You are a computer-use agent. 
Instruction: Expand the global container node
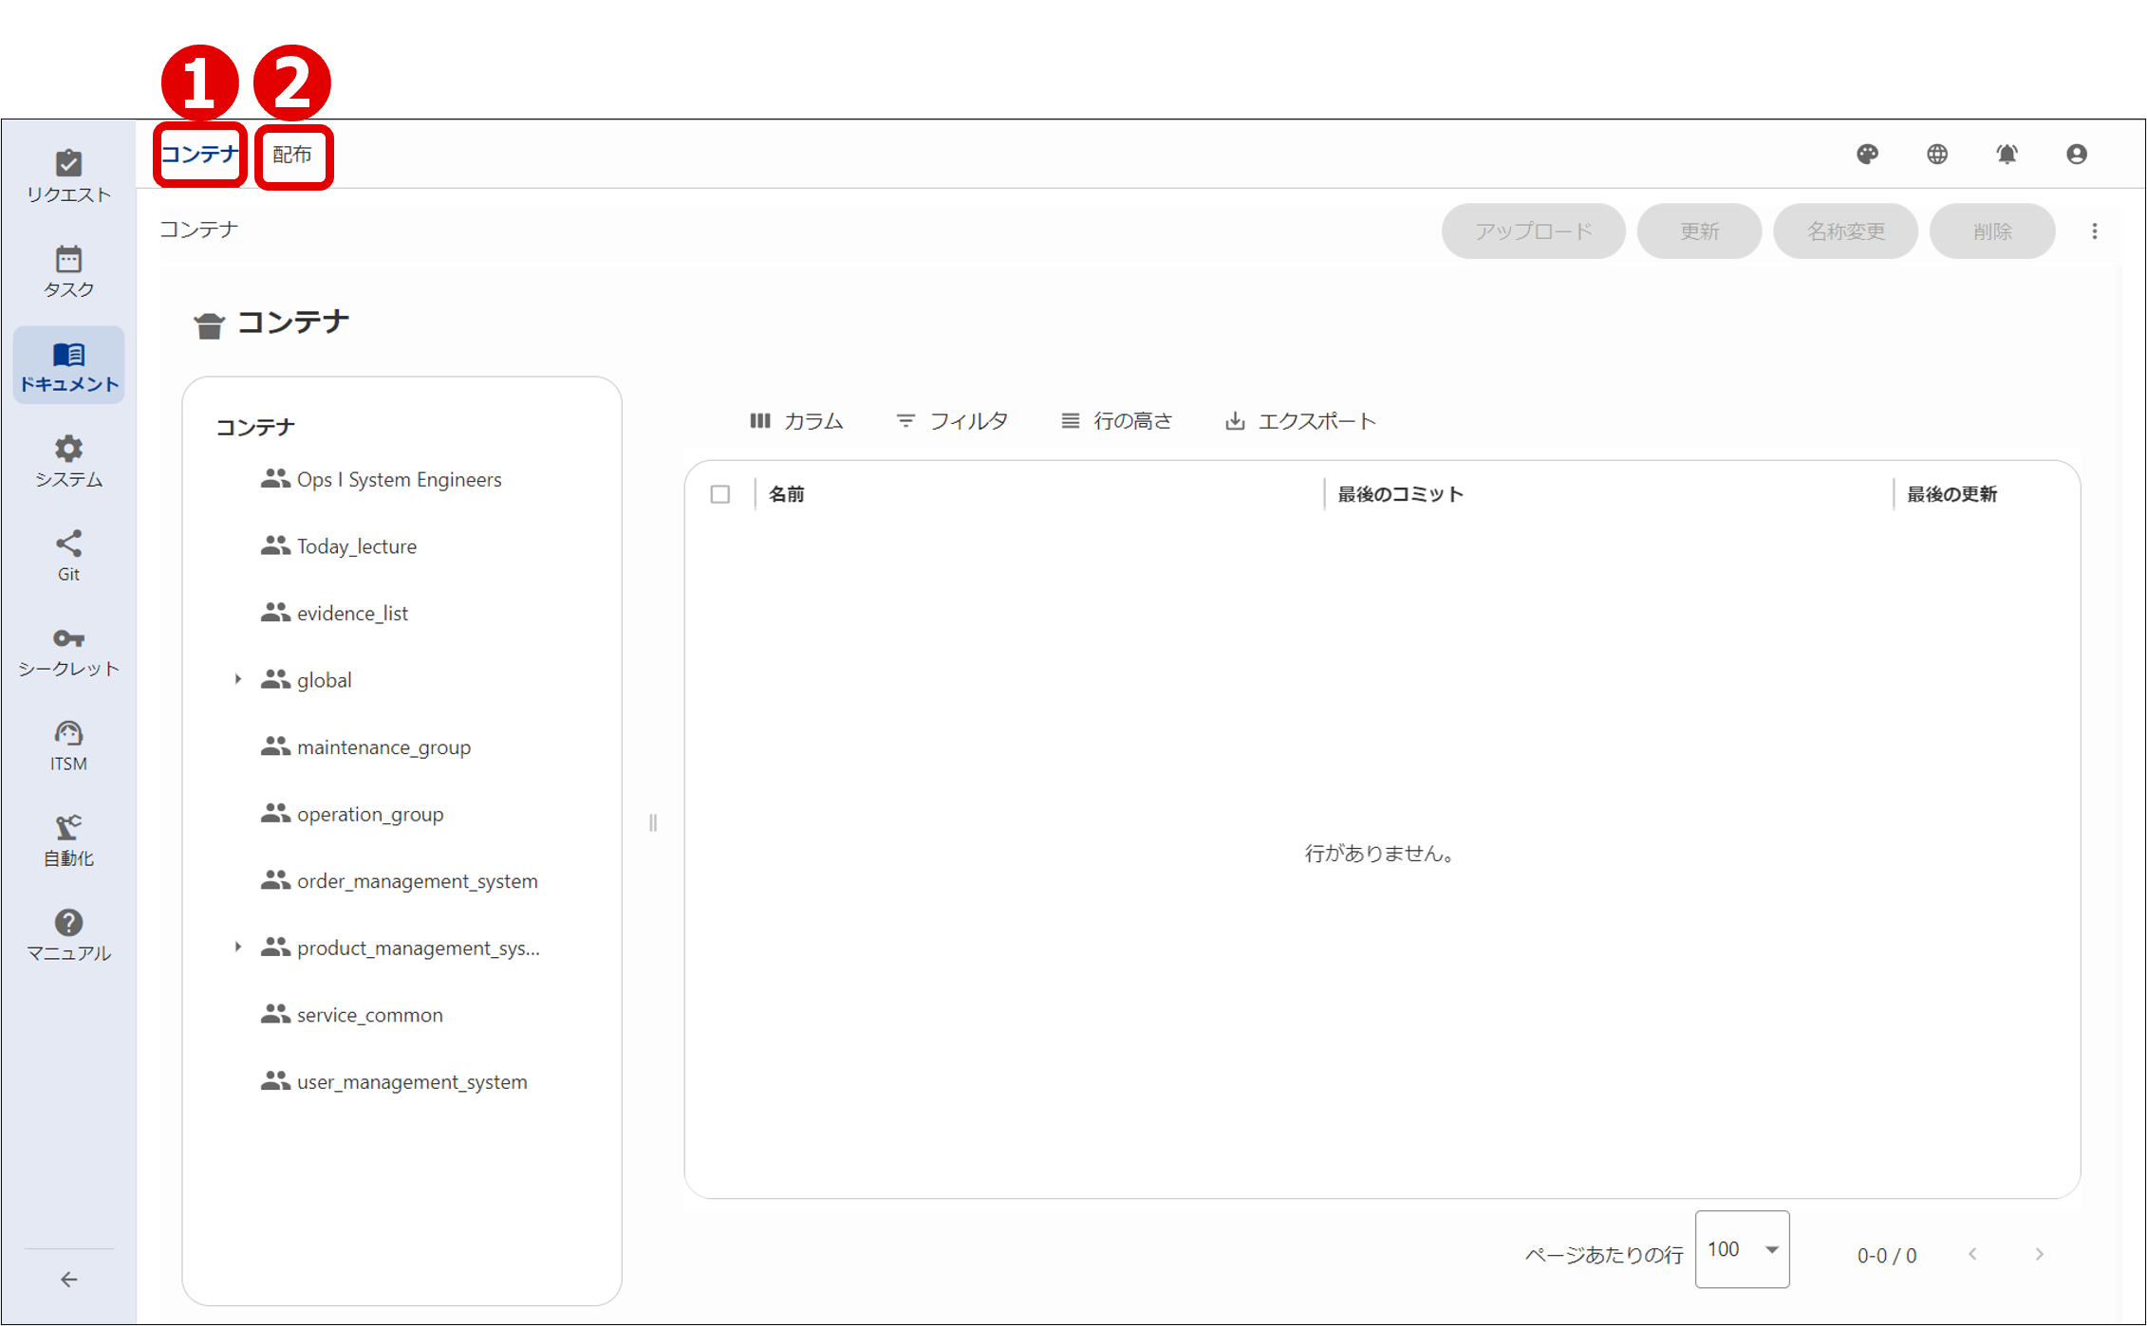(x=237, y=678)
